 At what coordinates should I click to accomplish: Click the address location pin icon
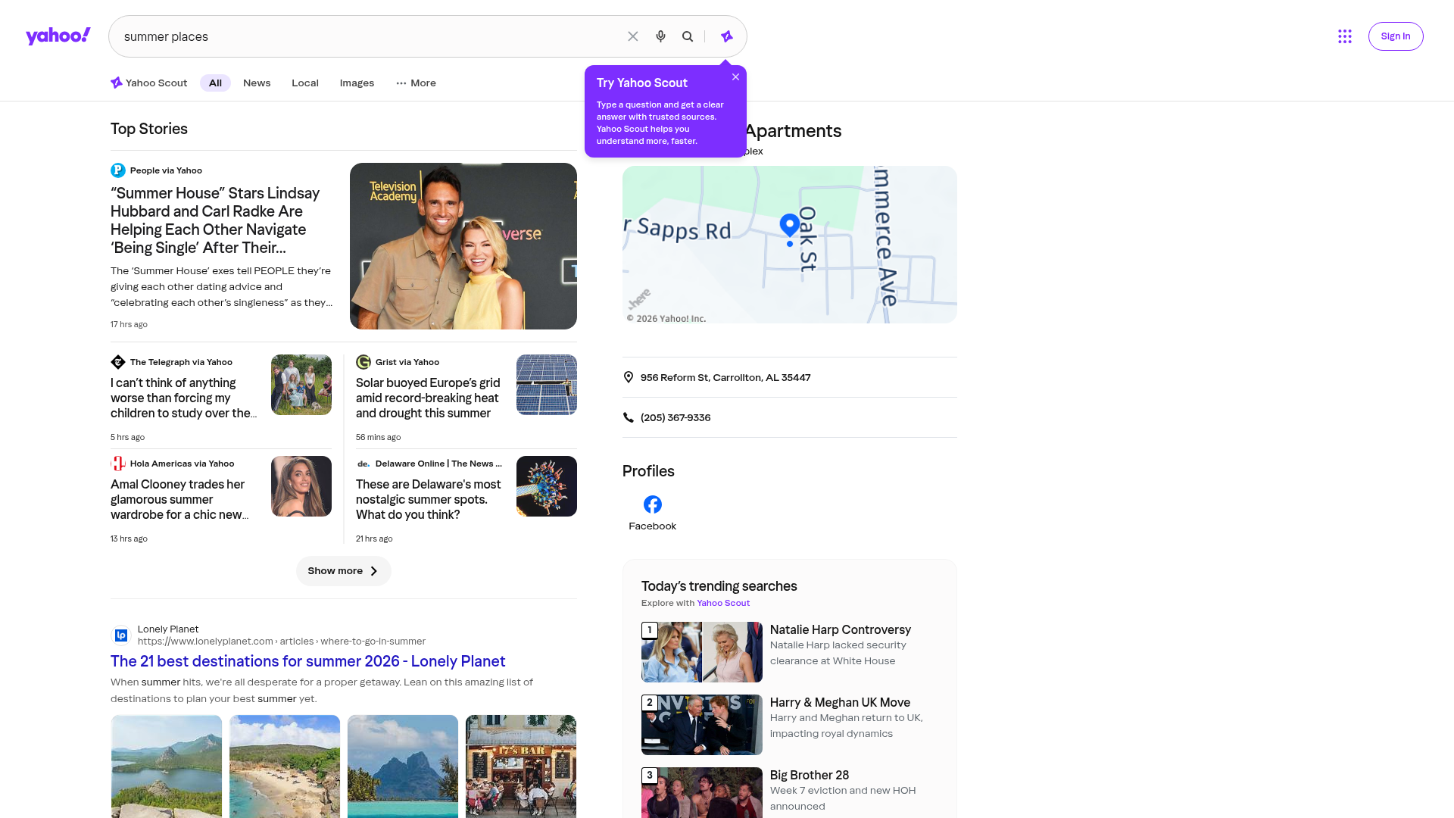click(629, 377)
